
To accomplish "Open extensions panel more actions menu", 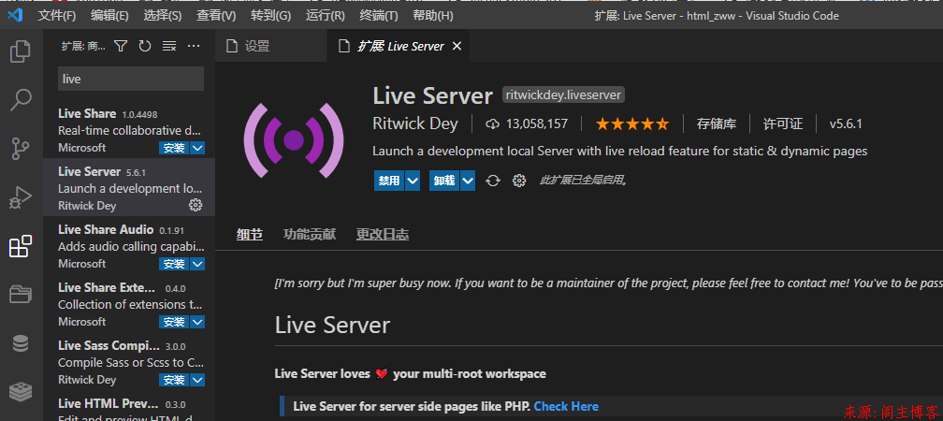I will (x=194, y=46).
